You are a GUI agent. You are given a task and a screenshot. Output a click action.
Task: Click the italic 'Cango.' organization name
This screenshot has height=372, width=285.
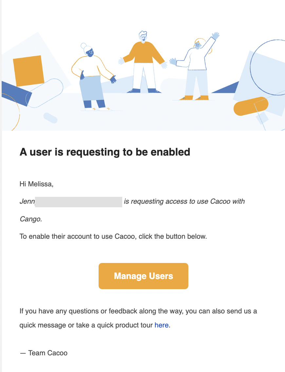click(x=31, y=219)
